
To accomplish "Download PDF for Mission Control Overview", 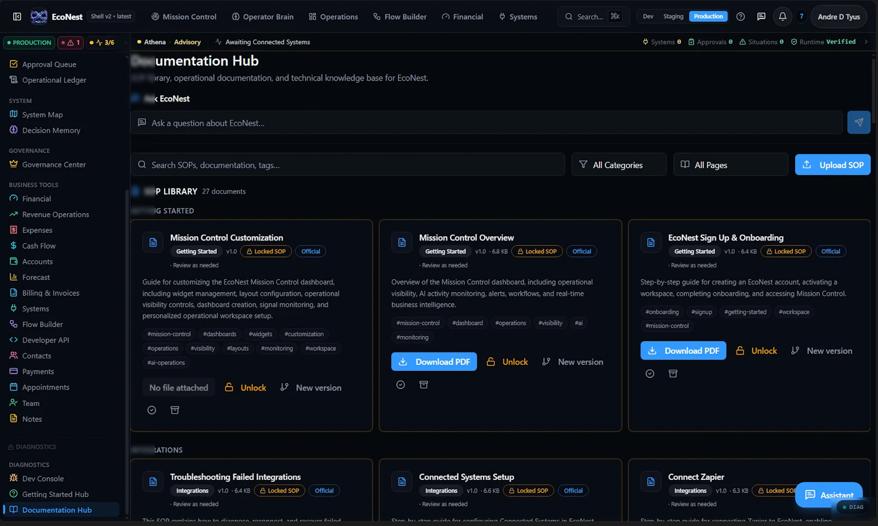I will 434,362.
